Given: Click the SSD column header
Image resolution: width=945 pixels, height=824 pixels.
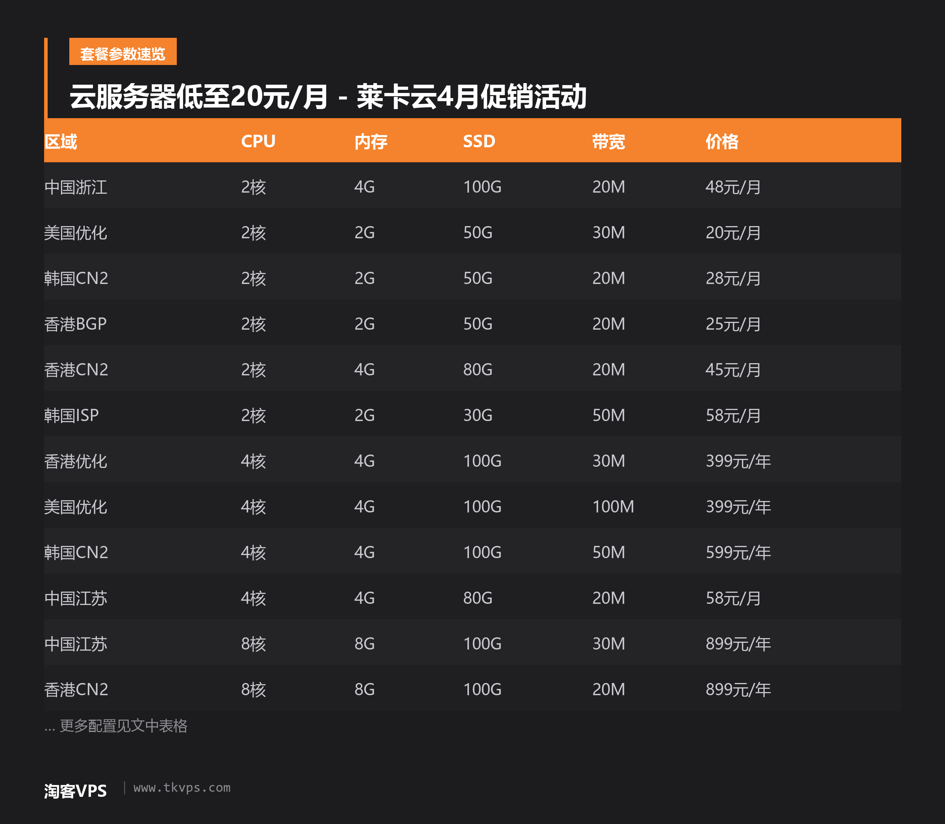Looking at the screenshot, I should click(479, 141).
